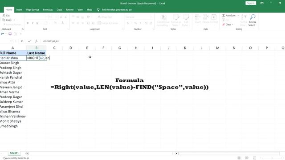Open Insert Function fx dialog
285x160 pixels.
coord(36,41)
